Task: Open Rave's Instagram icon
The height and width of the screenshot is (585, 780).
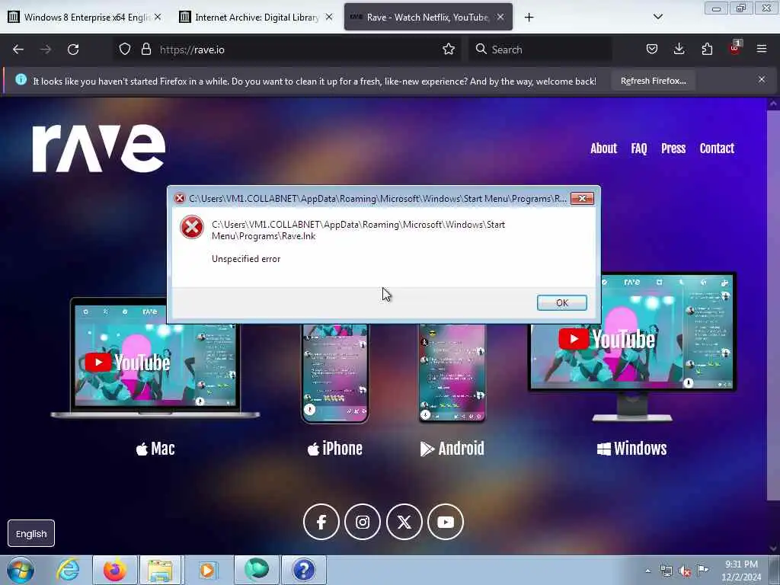Action: point(363,522)
